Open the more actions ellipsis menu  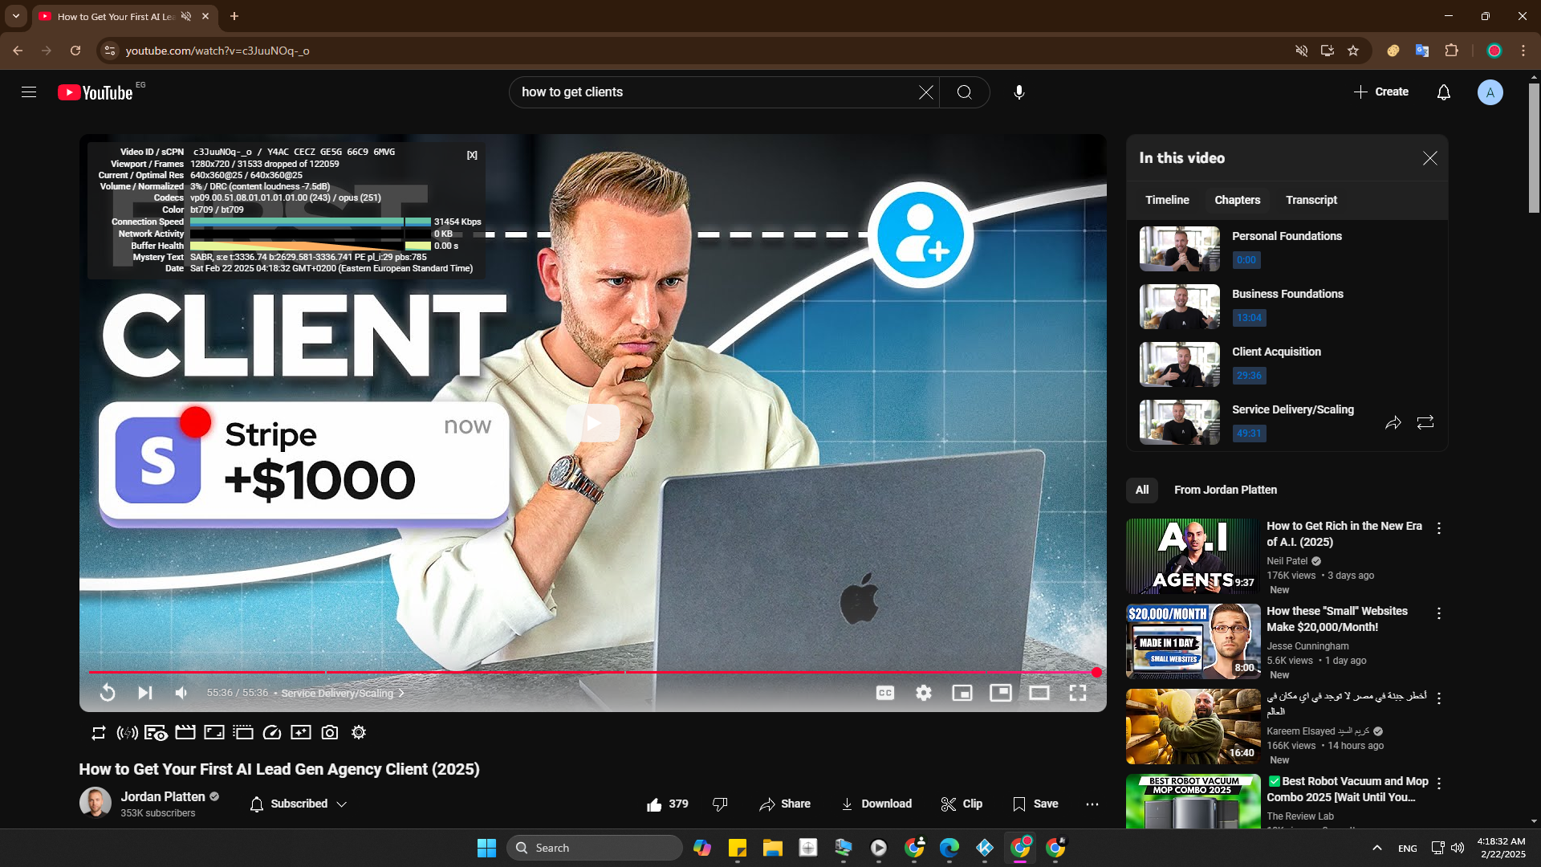click(1092, 804)
